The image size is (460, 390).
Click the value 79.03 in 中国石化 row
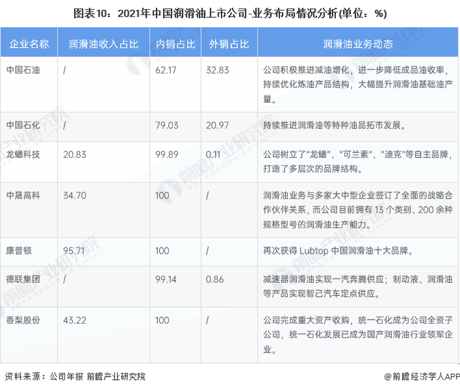pos(167,126)
